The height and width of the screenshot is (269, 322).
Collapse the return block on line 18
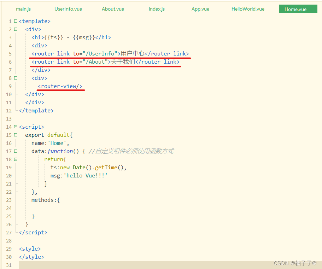coord(16,159)
